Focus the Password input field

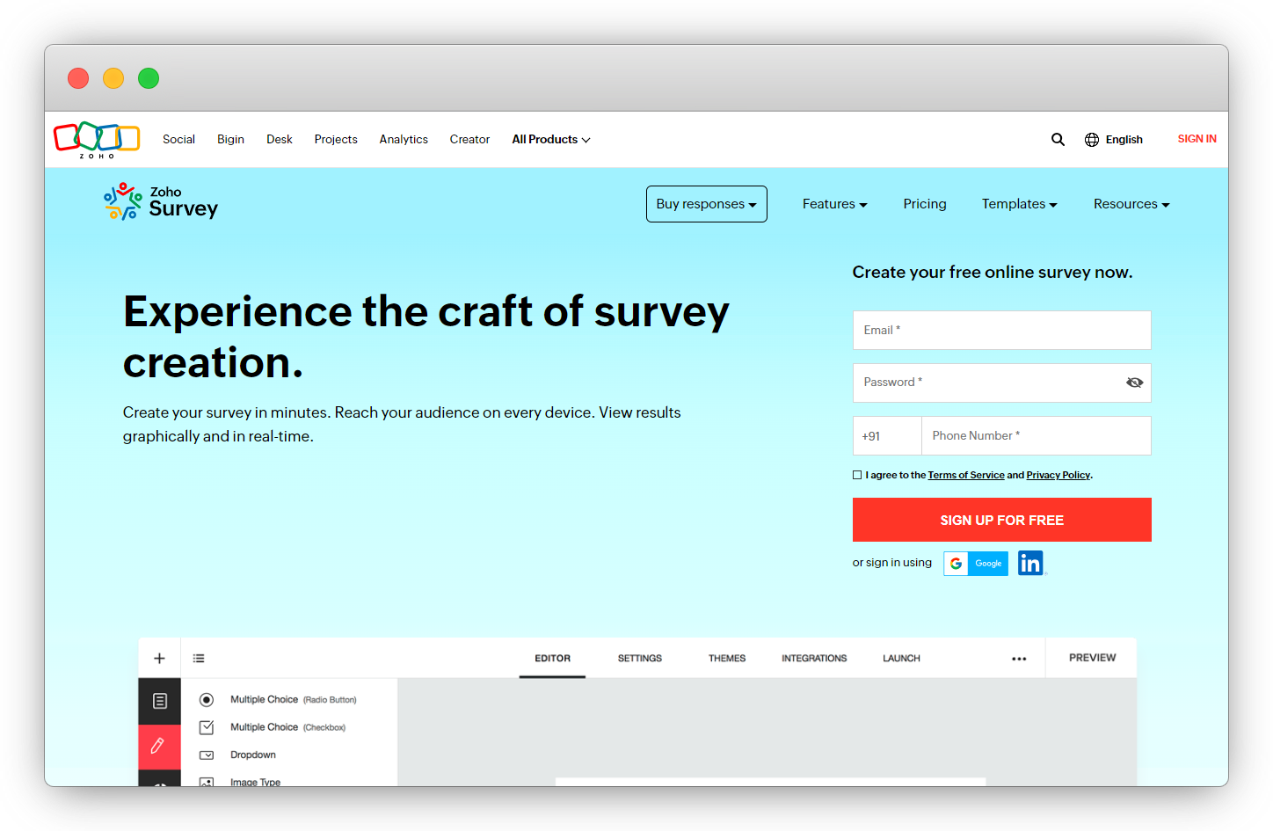pos(1002,383)
